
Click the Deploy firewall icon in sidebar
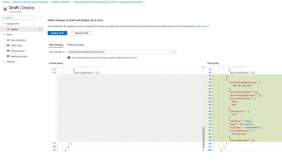[x=8, y=29]
